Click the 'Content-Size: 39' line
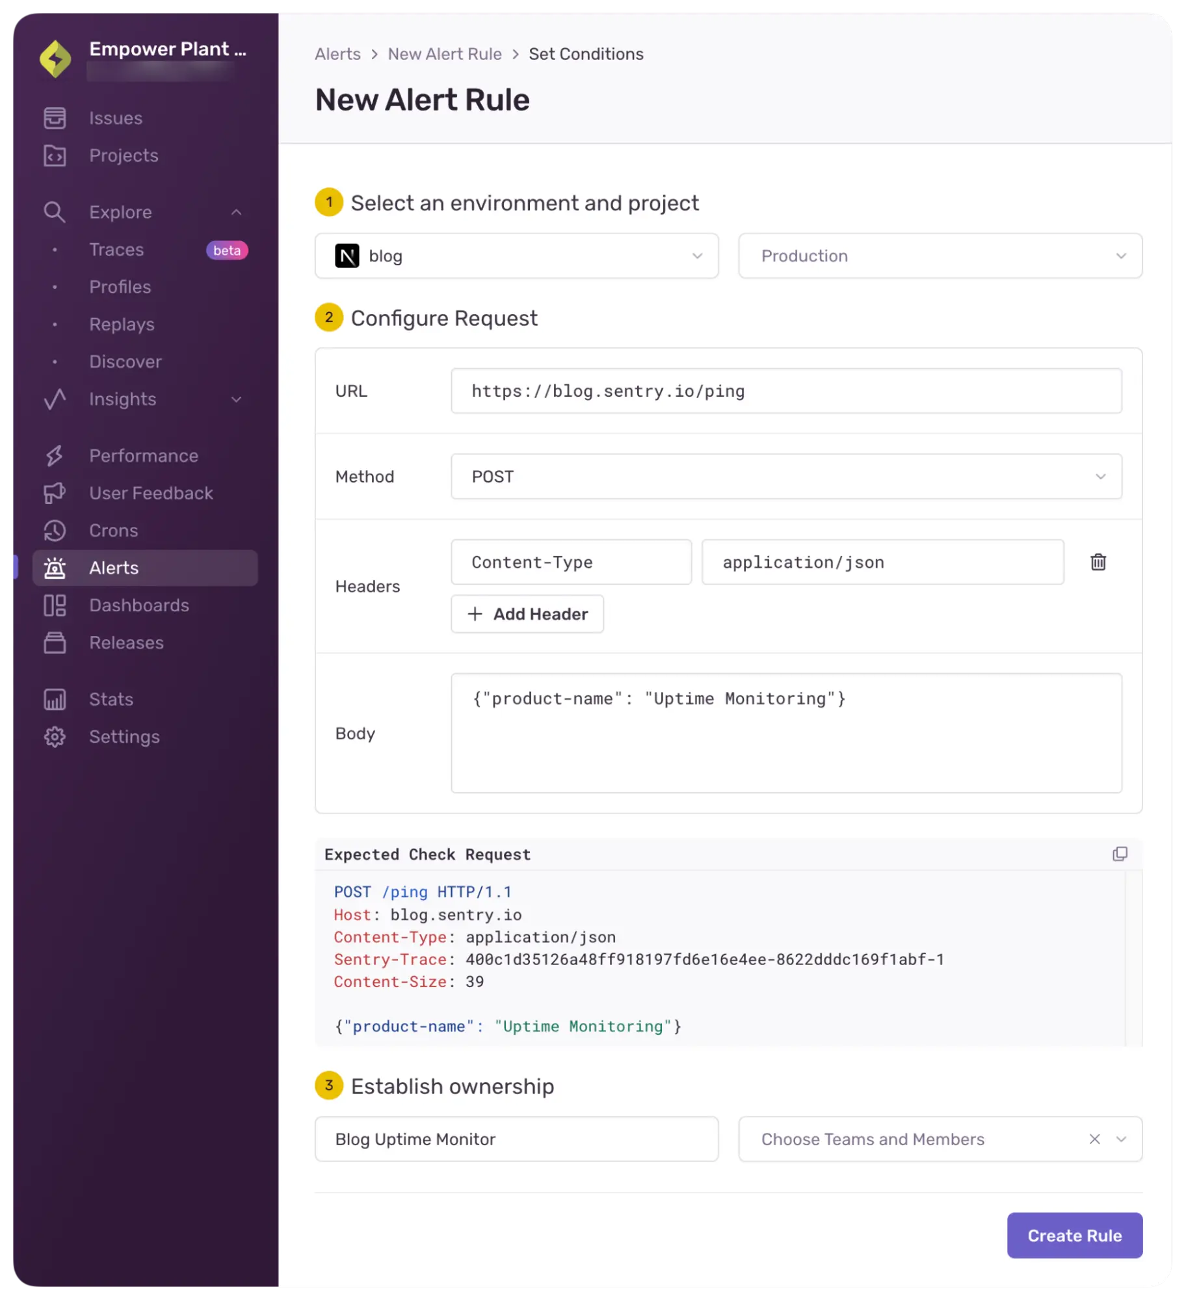The width and height of the screenshot is (1186, 1300). pos(408,981)
